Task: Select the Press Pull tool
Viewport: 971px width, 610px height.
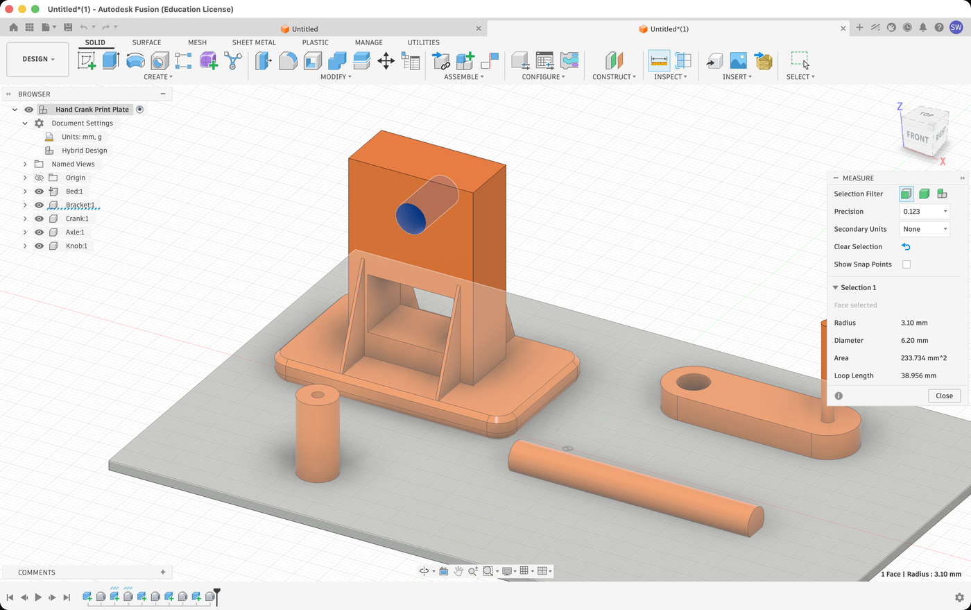Action: tap(264, 61)
